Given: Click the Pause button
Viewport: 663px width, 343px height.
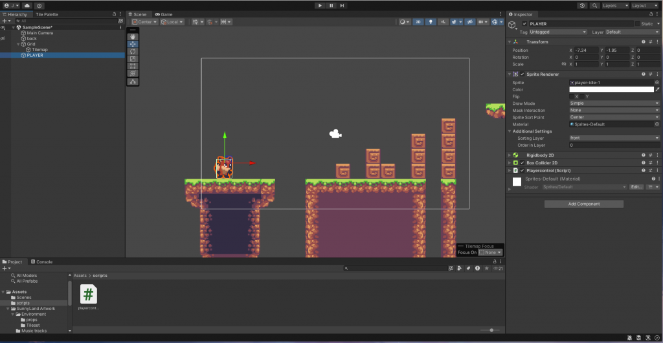Looking at the screenshot, I should click(x=331, y=5).
